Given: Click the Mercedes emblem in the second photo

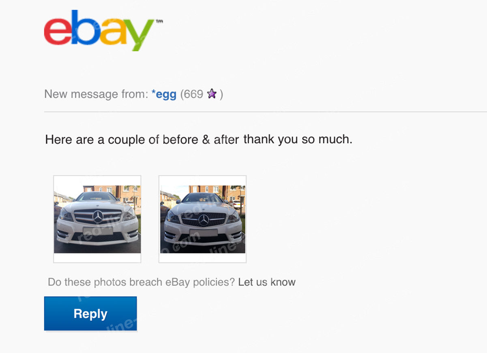Looking at the screenshot, I should 203,220.
